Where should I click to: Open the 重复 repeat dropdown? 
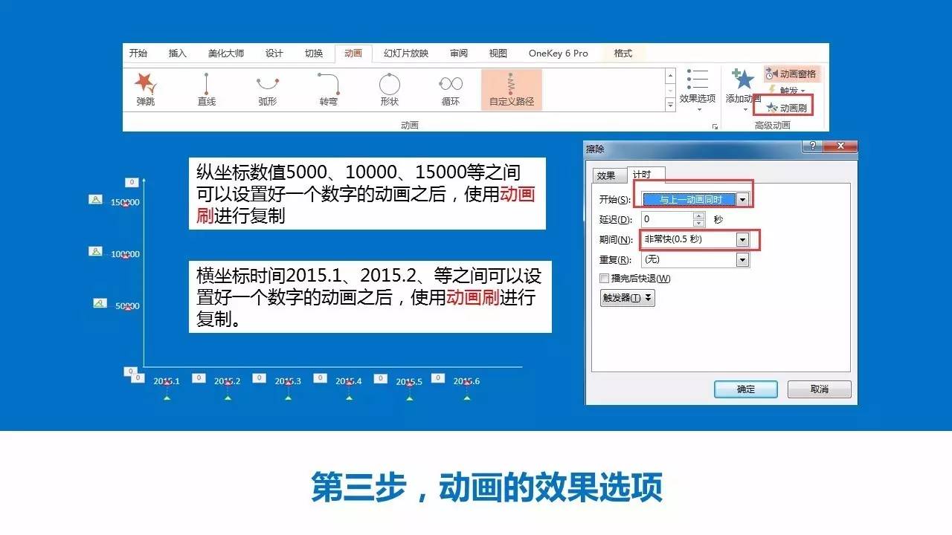pos(742,260)
